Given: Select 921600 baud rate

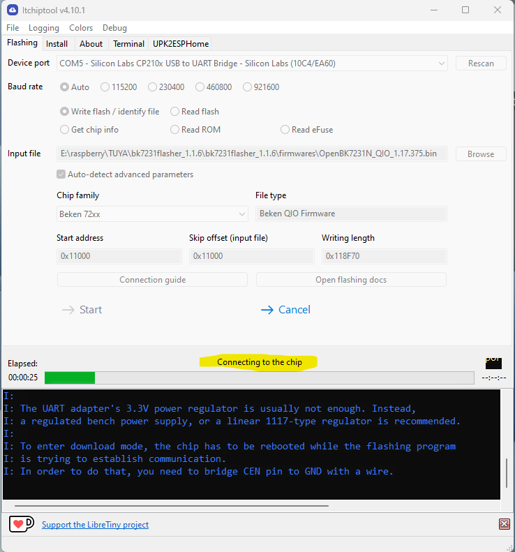Looking at the screenshot, I should coord(261,87).
